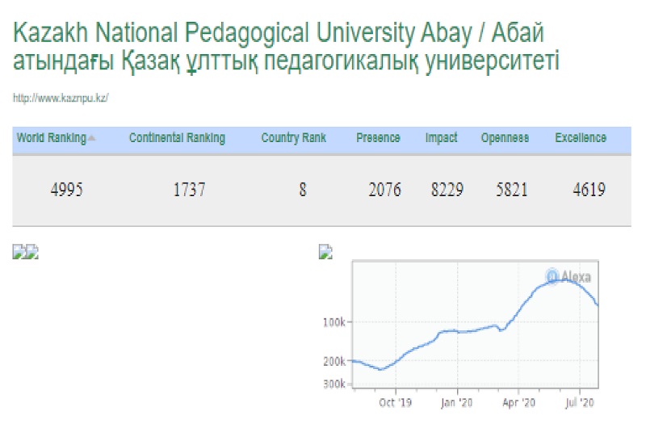Sort by Continental Ranking column header
The image size is (646, 445).
click(177, 138)
